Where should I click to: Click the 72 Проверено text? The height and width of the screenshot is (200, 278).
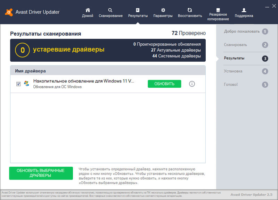tap(189, 33)
